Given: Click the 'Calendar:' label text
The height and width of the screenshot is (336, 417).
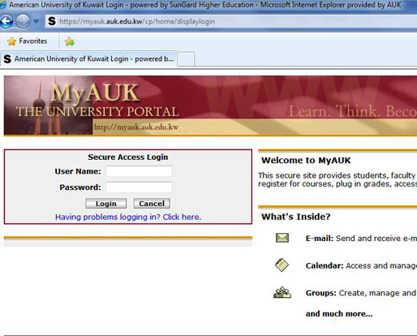Looking at the screenshot, I should click(325, 265).
